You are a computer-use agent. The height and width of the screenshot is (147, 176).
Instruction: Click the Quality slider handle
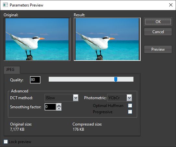pyautogui.click(x=116, y=79)
